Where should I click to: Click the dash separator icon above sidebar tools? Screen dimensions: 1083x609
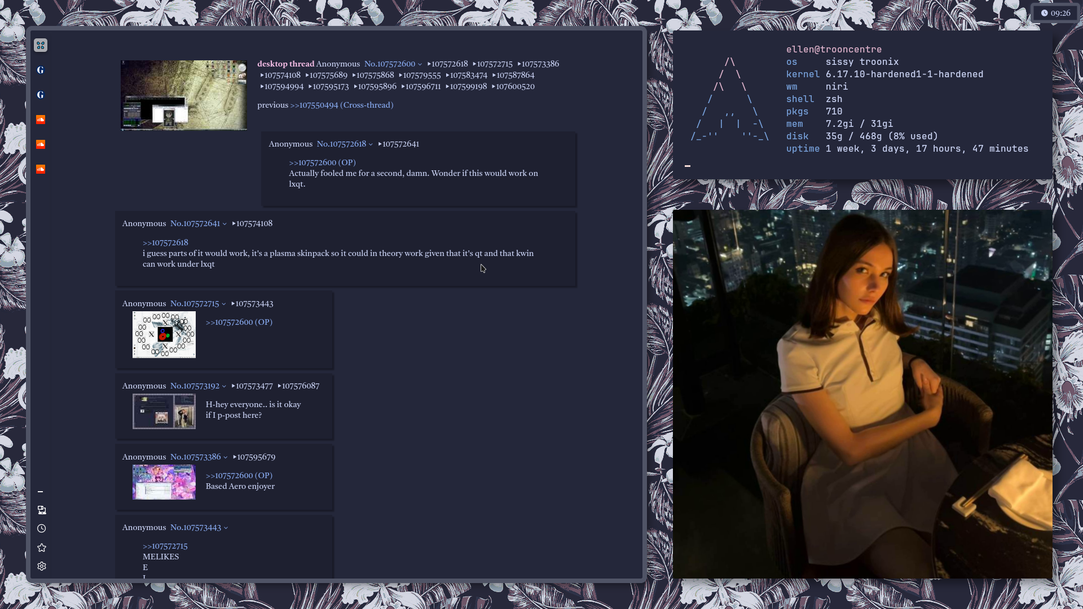(40, 492)
